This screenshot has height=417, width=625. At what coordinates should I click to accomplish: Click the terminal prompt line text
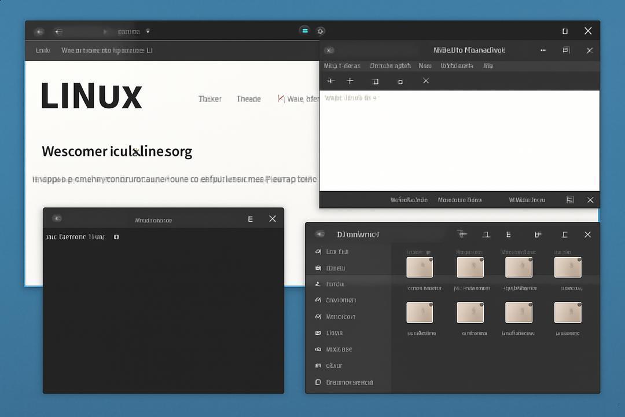pyautogui.click(x=75, y=237)
